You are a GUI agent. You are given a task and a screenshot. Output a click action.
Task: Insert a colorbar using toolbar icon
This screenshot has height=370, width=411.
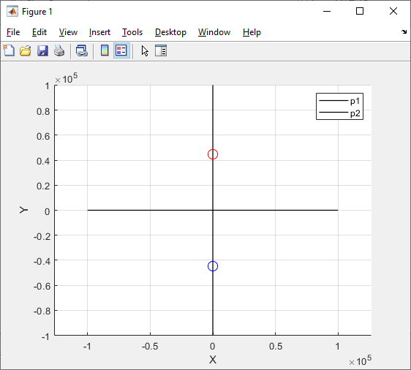click(105, 50)
